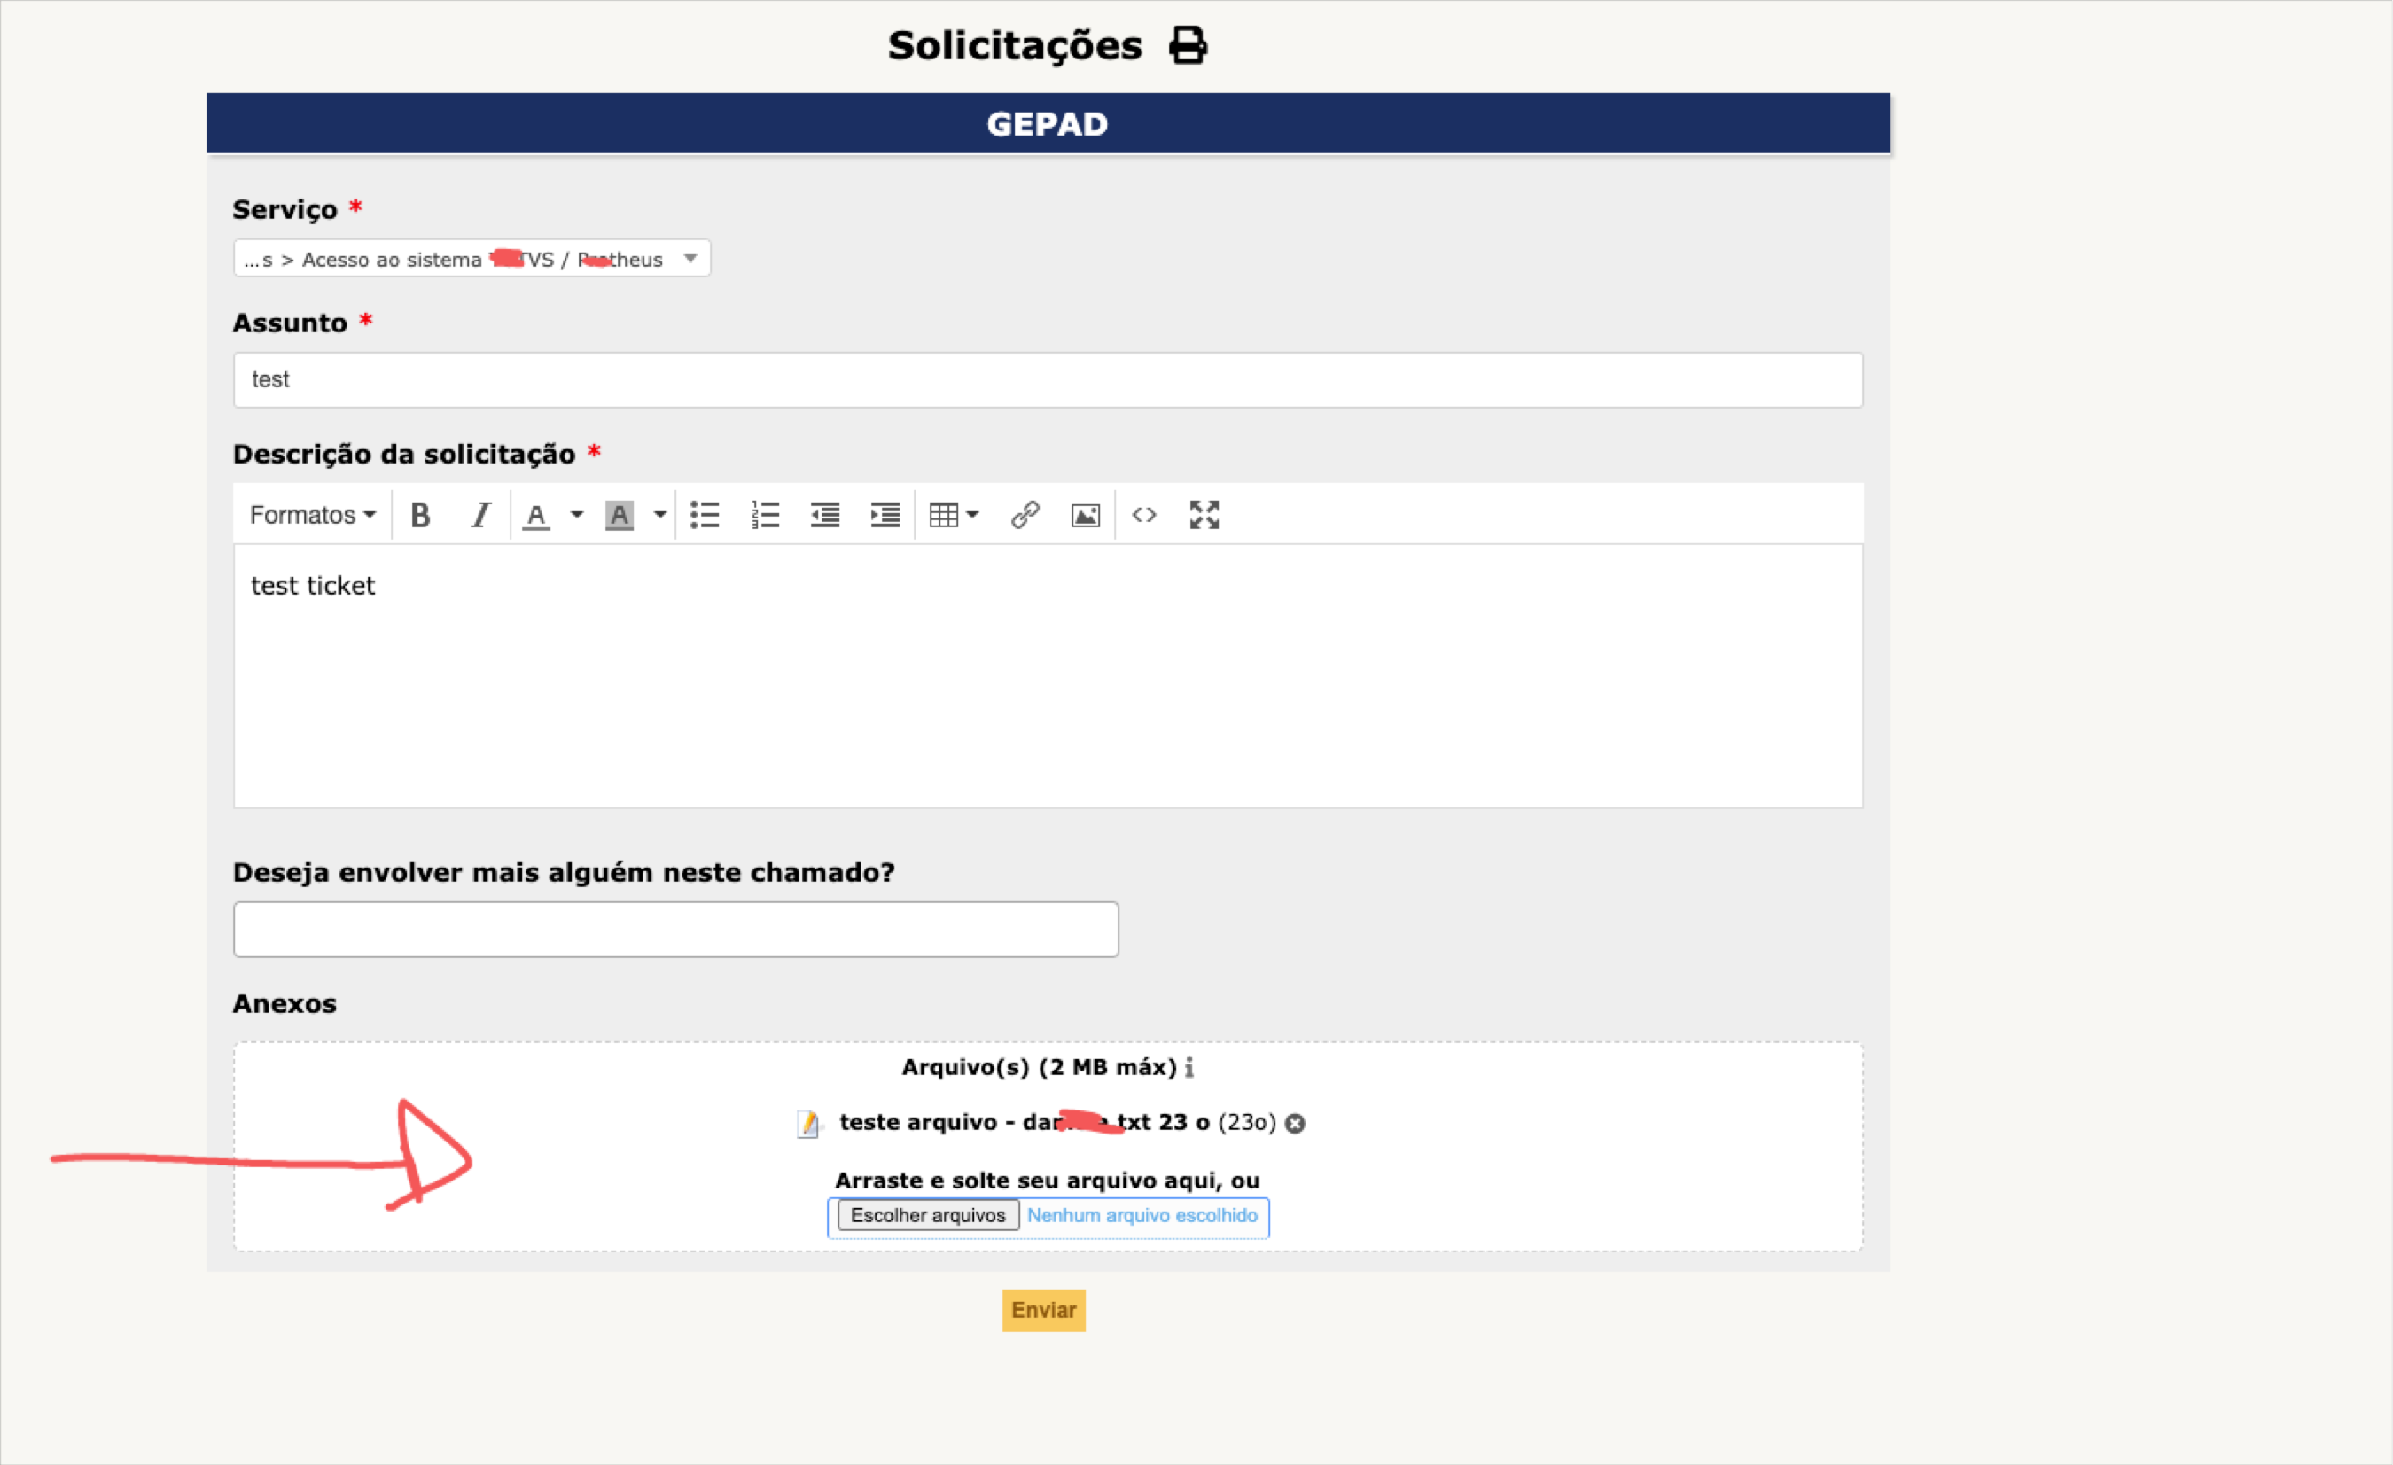The image size is (2393, 1465).
Task: Insert an image into the description
Action: (1085, 515)
